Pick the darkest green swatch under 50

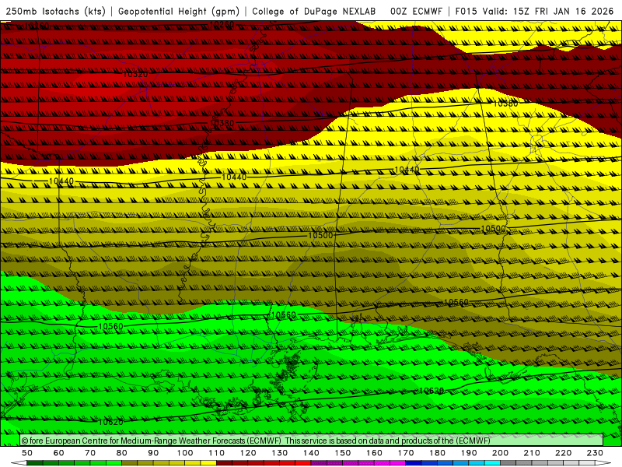34,463
